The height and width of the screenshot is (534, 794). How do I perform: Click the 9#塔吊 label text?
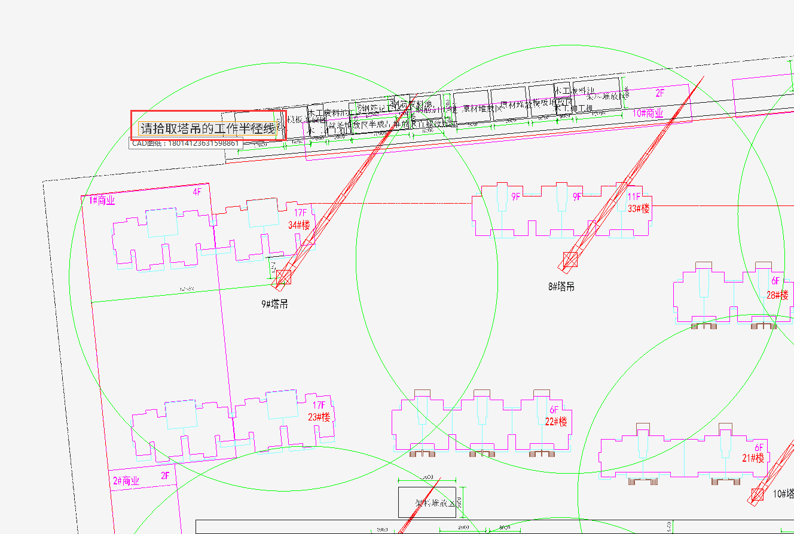(275, 304)
